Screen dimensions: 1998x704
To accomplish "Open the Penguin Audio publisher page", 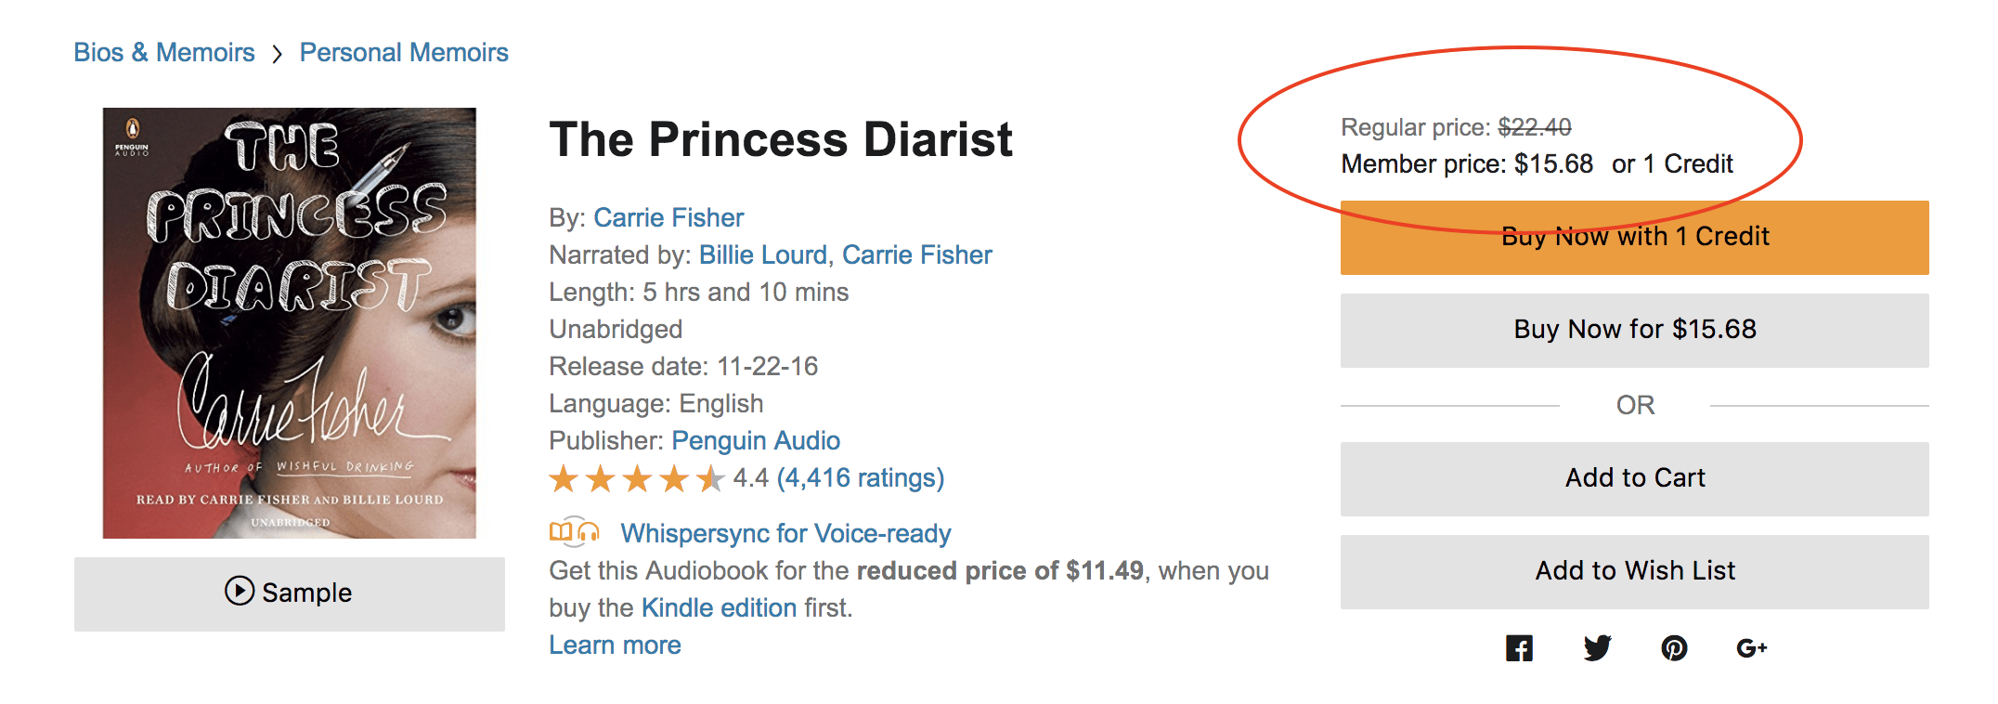I will [755, 440].
